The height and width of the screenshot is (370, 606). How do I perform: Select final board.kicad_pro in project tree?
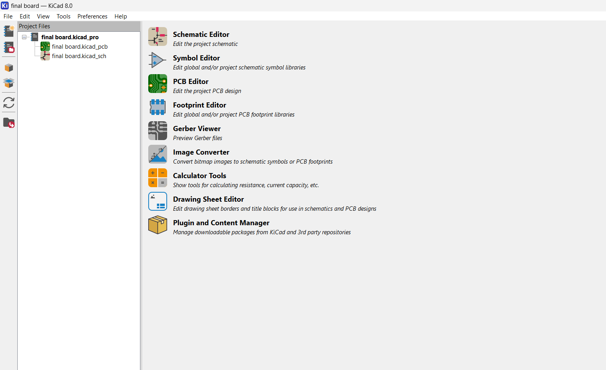[70, 37]
